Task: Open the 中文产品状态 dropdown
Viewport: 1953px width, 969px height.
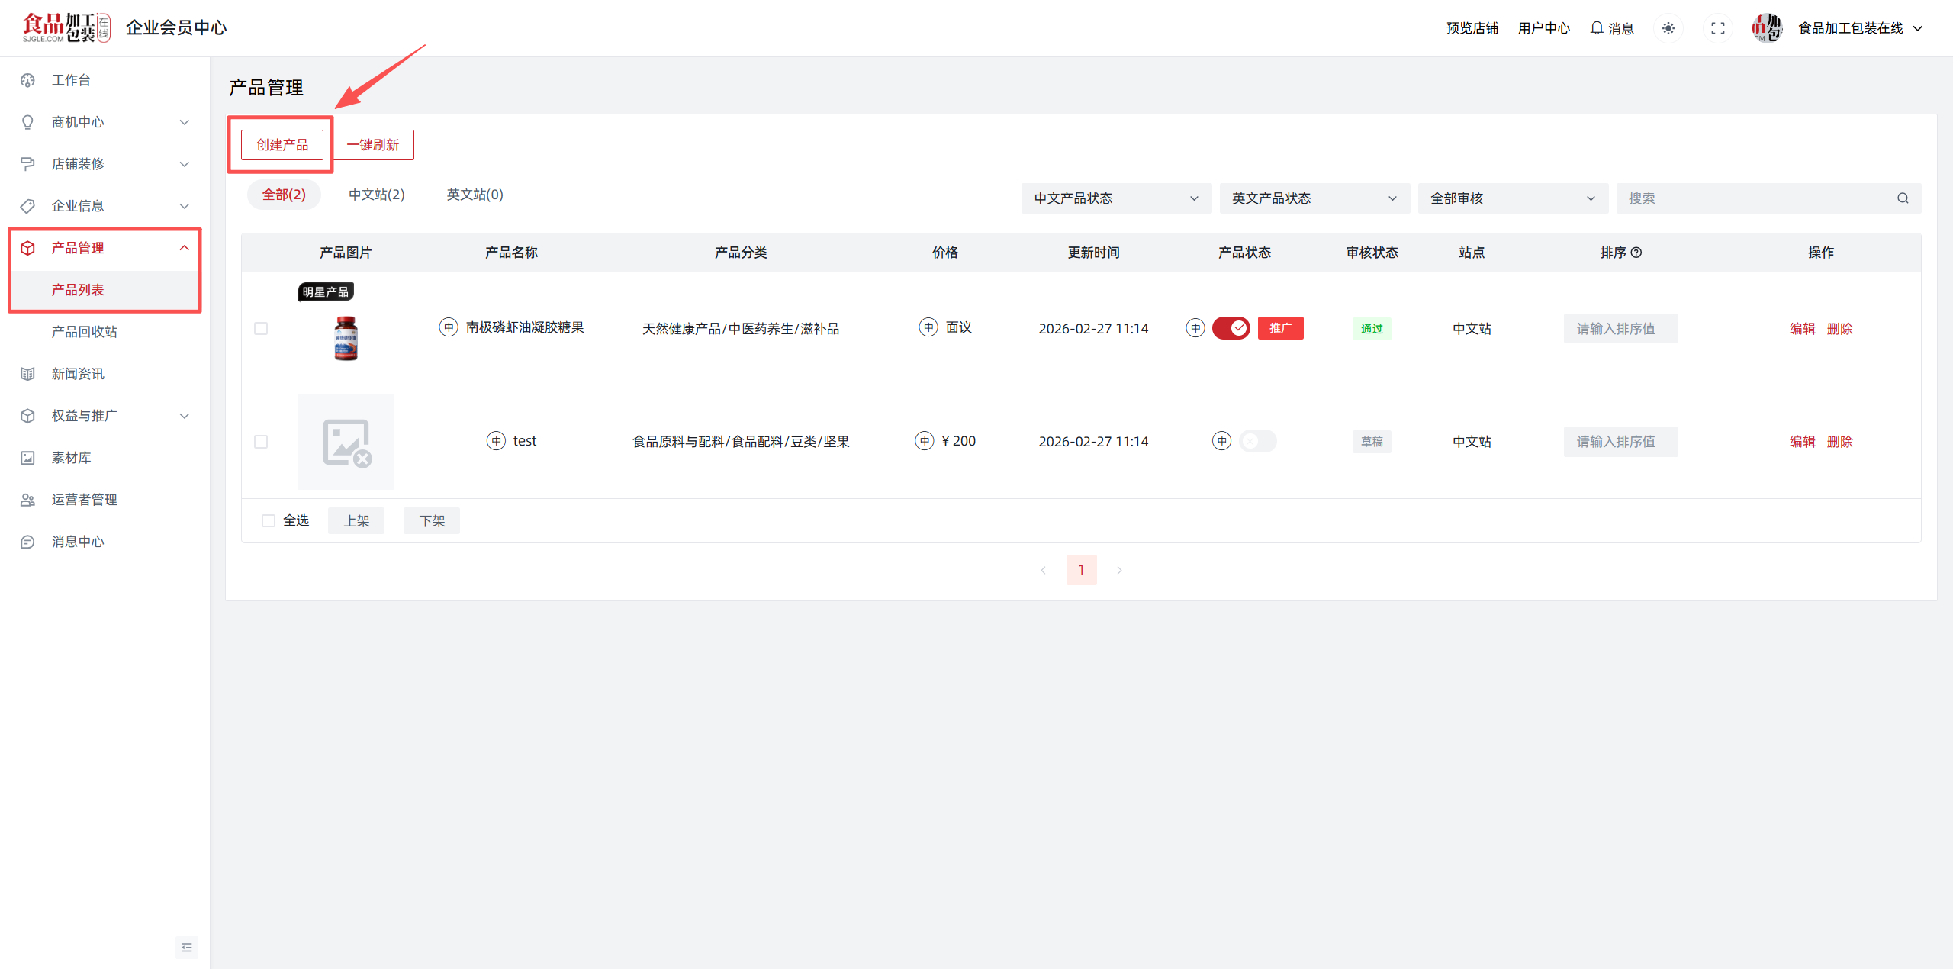Action: click(1115, 198)
